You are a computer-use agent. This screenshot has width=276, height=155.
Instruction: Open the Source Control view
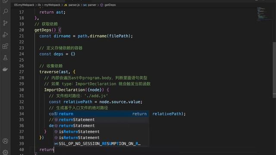[5, 23]
